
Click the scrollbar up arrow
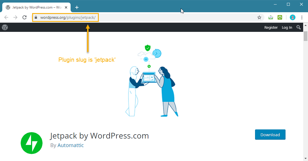pos(305,25)
